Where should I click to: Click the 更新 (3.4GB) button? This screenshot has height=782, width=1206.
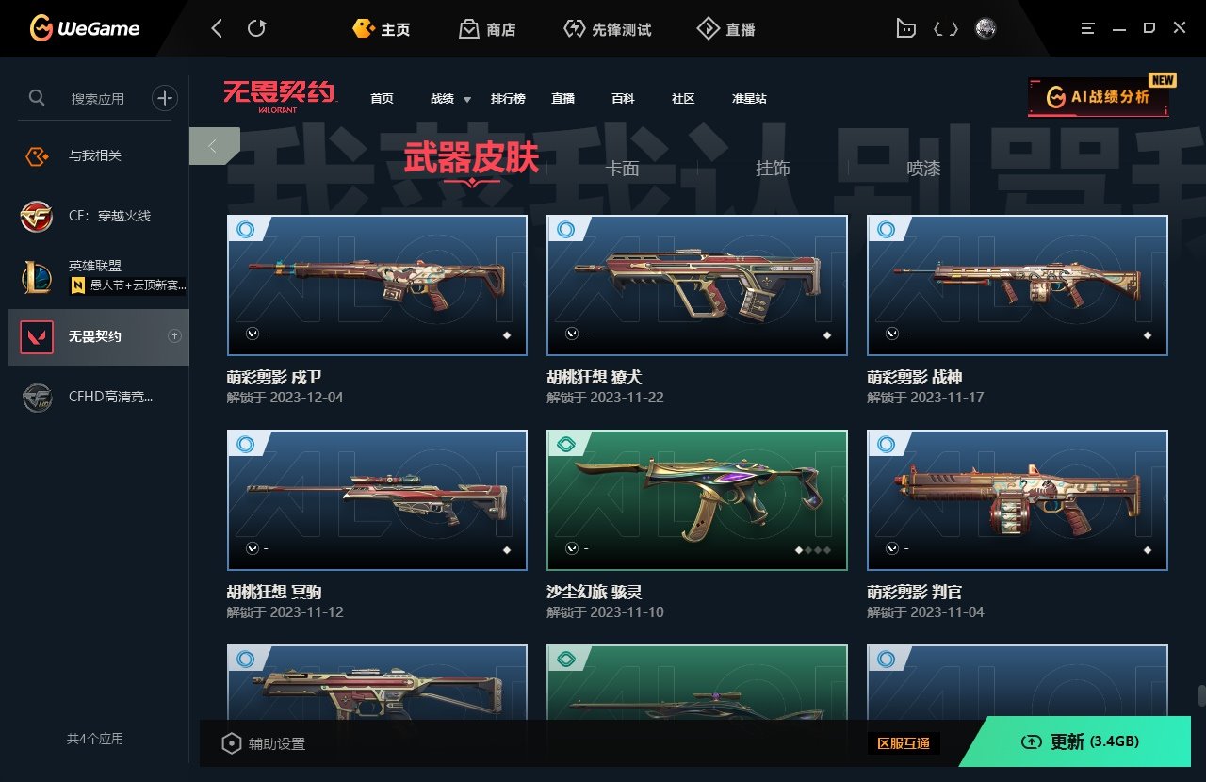1082,742
